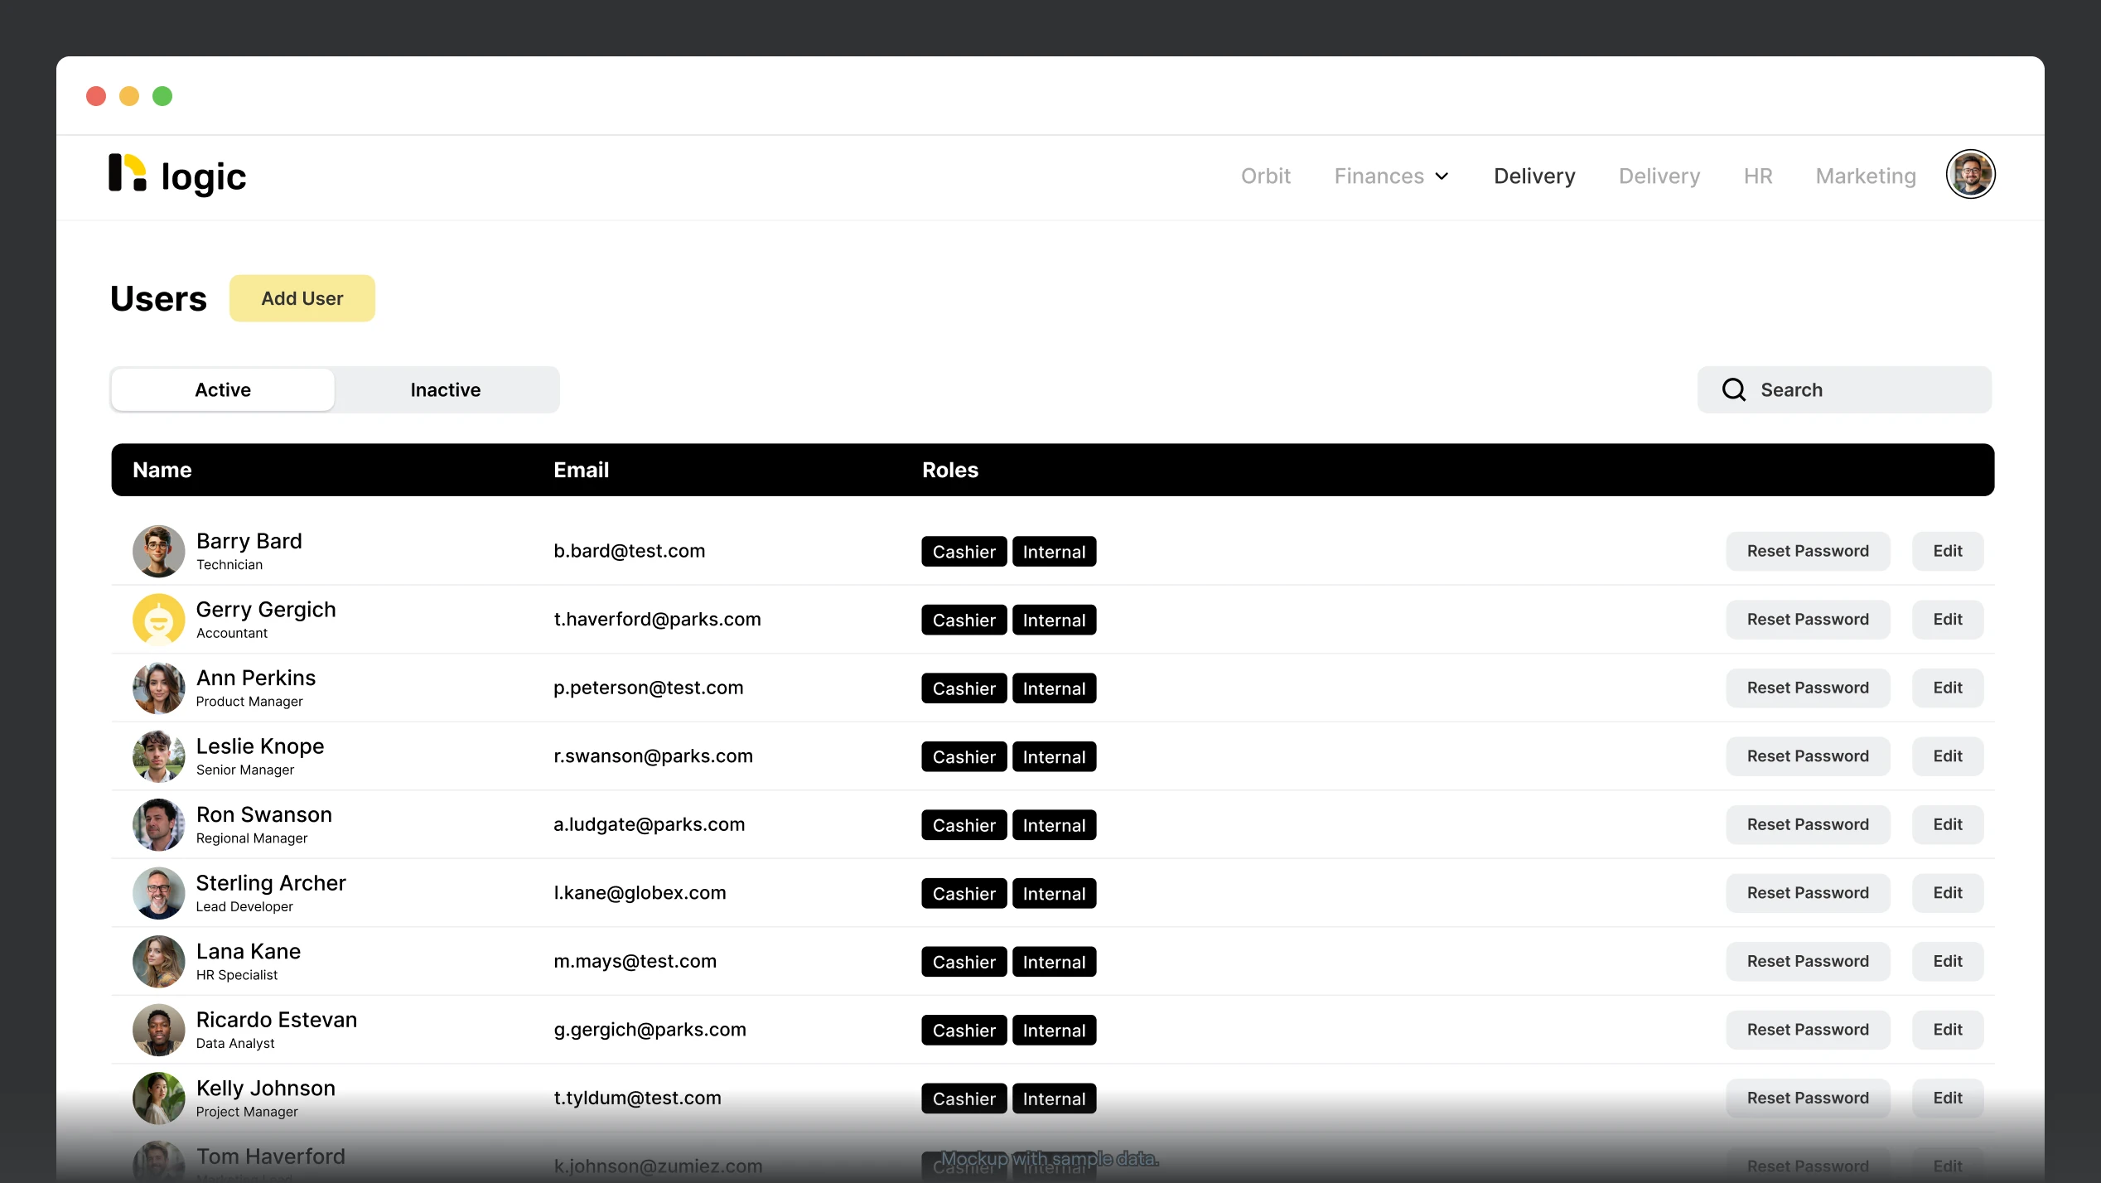Viewport: 2101px width, 1183px height.
Task: Edit Ron Swanson's user entry
Action: coord(1947,824)
